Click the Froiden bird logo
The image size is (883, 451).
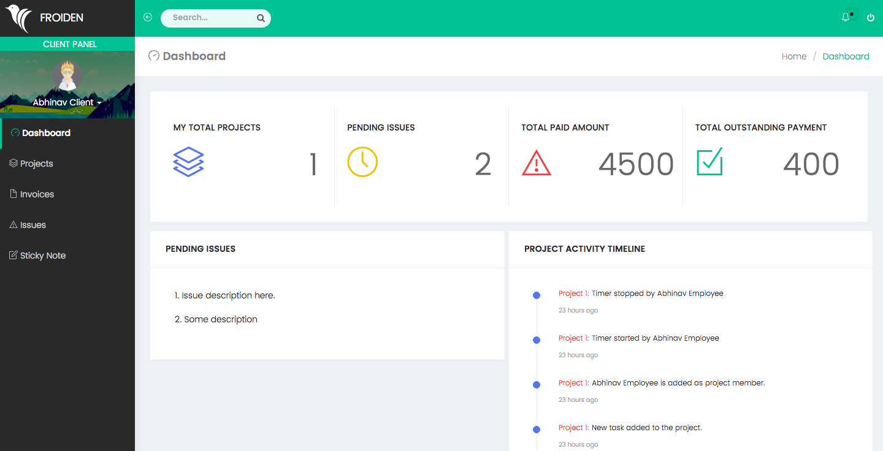click(18, 18)
